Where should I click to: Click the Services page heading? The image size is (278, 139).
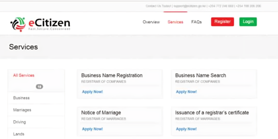(24, 47)
